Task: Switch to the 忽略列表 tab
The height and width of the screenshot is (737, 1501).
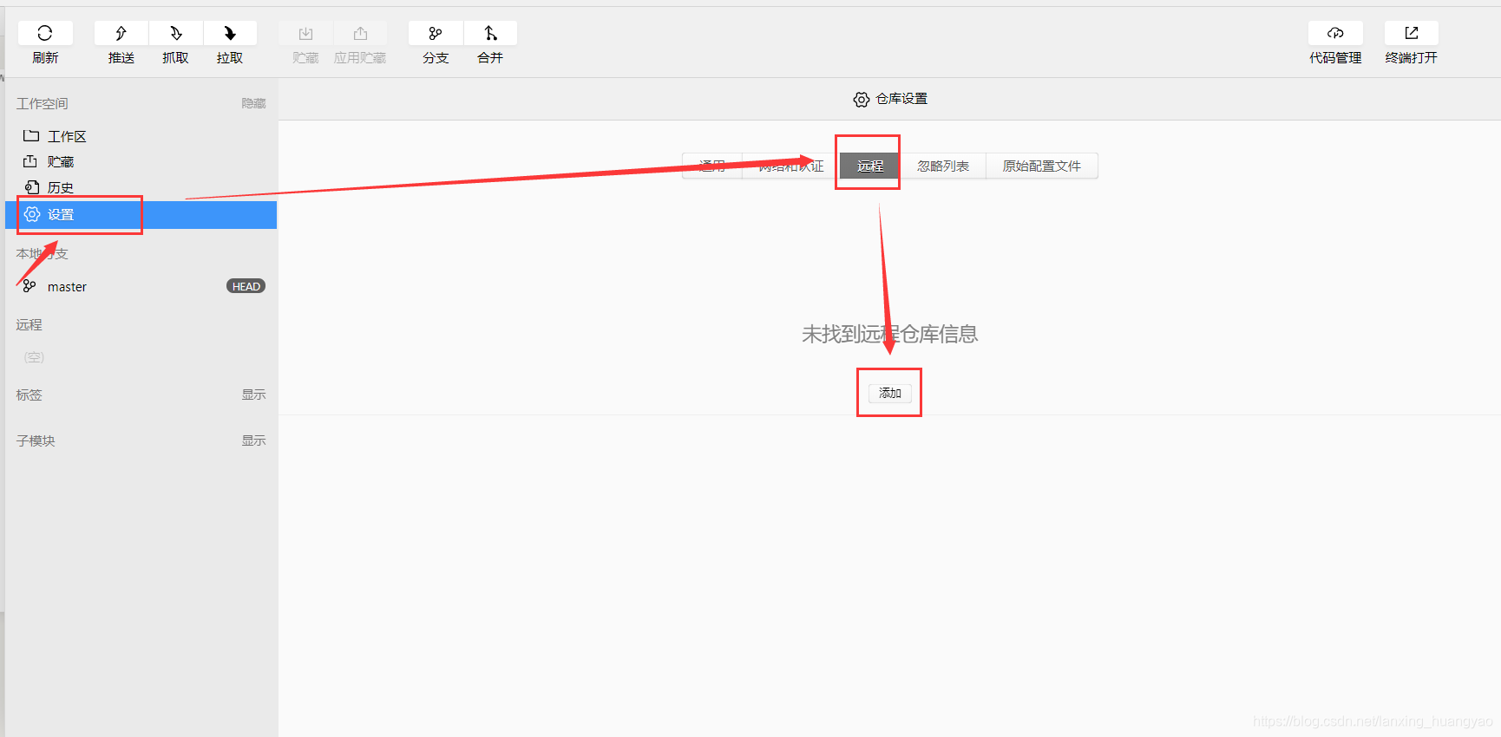Action: (x=943, y=166)
